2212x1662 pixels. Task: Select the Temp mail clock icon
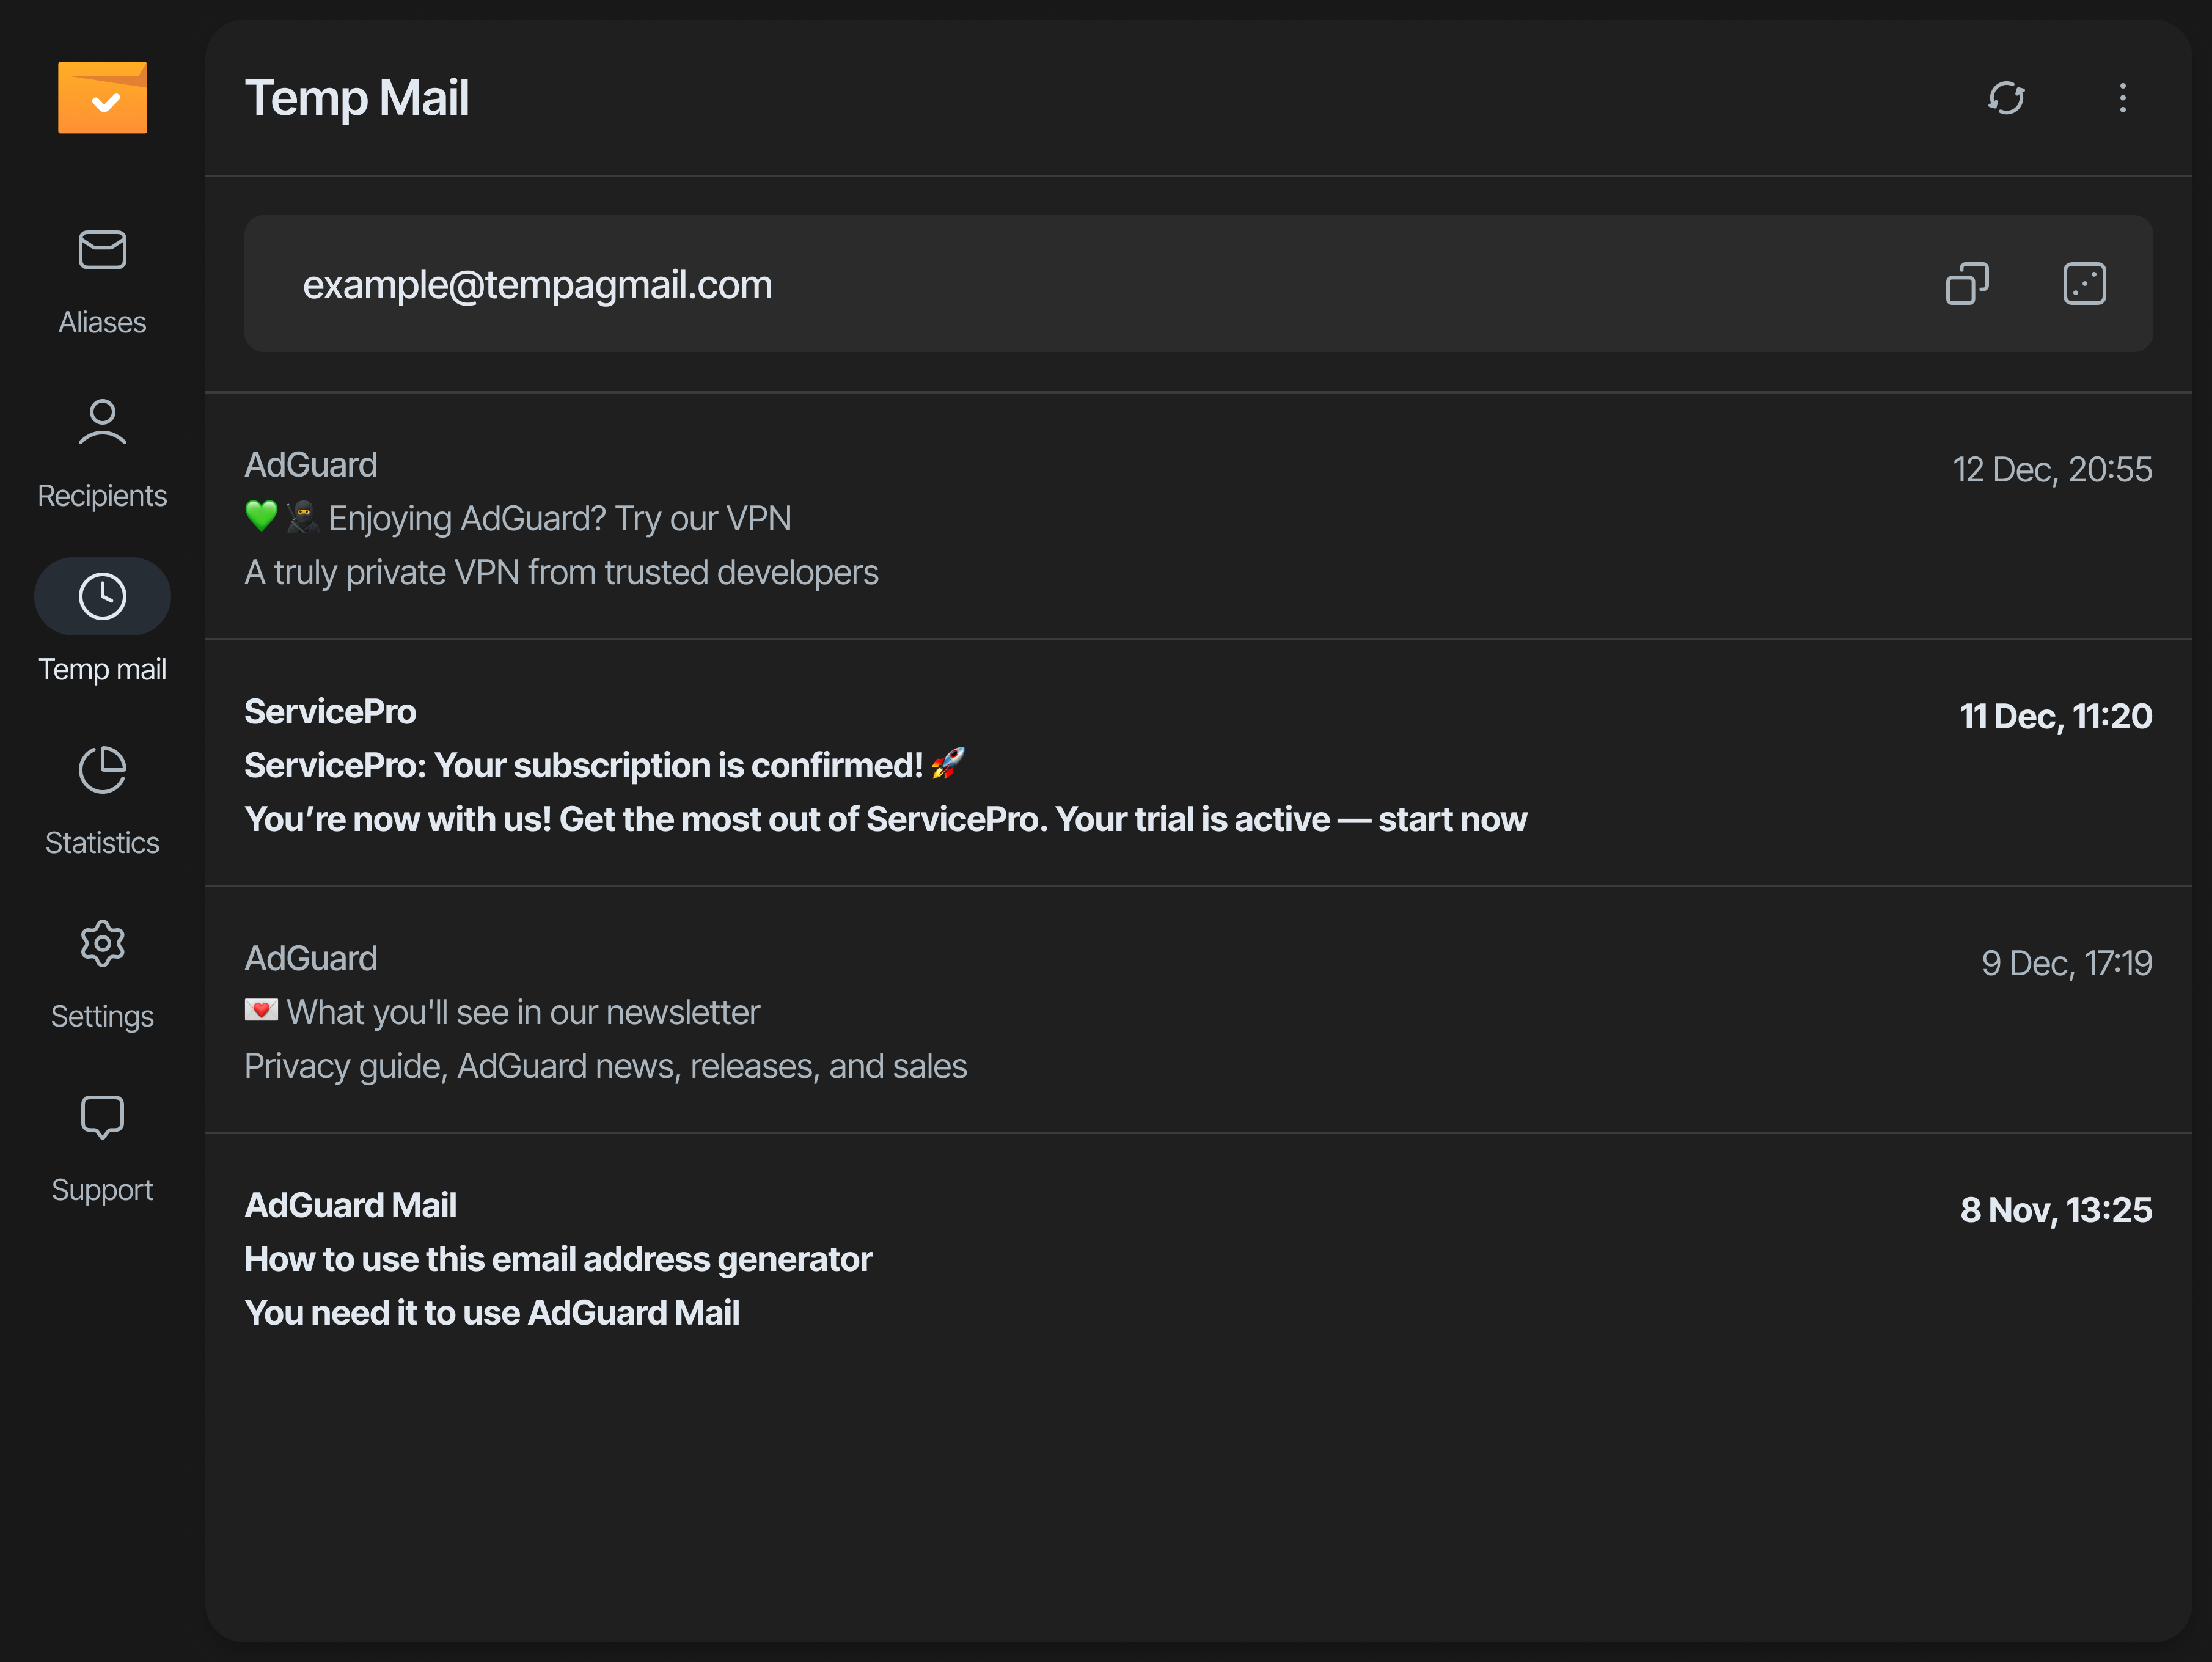[102, 597]
